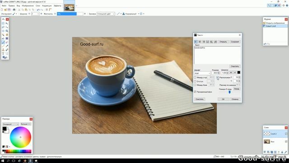This screenshot has width=289, height=163.
Task: Click the Save toolbar icon
Action: click(9, 10)
